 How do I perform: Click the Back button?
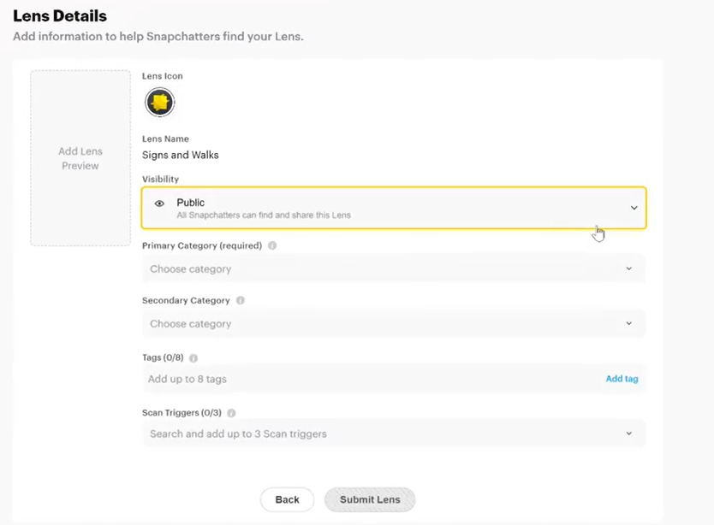(288, 499)
